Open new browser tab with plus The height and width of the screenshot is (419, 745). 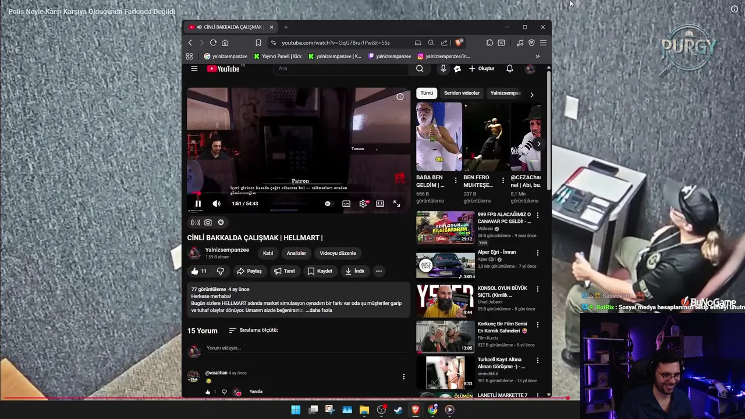point(286,27)
